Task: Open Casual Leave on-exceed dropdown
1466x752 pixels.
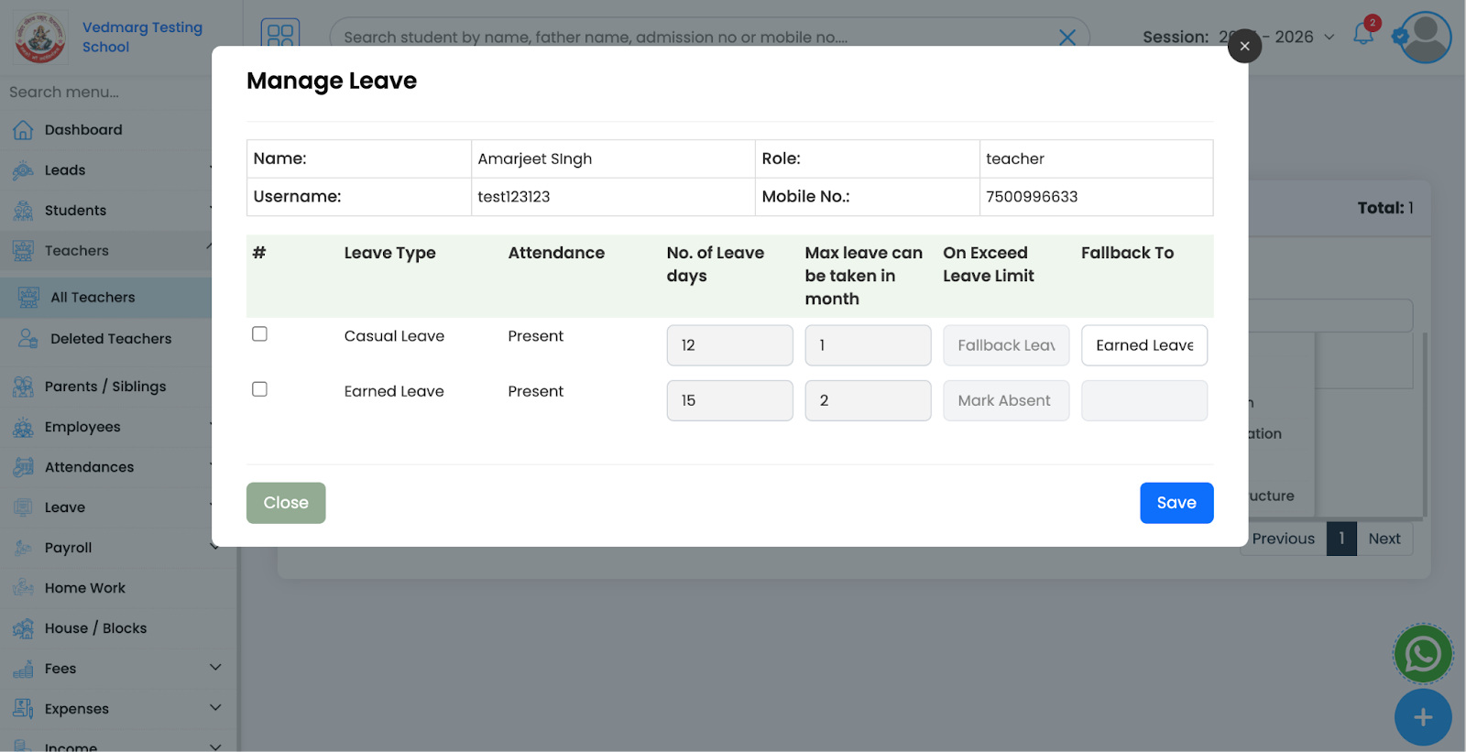Action: (x=1005, y=345)
